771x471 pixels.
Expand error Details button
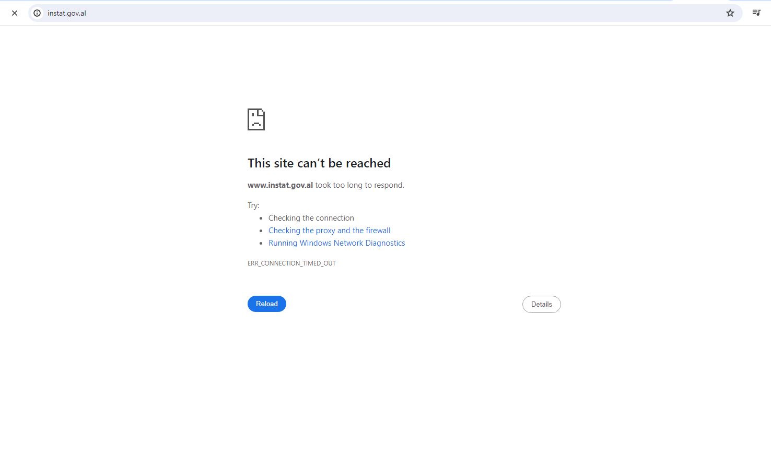(x=541, y=304)
